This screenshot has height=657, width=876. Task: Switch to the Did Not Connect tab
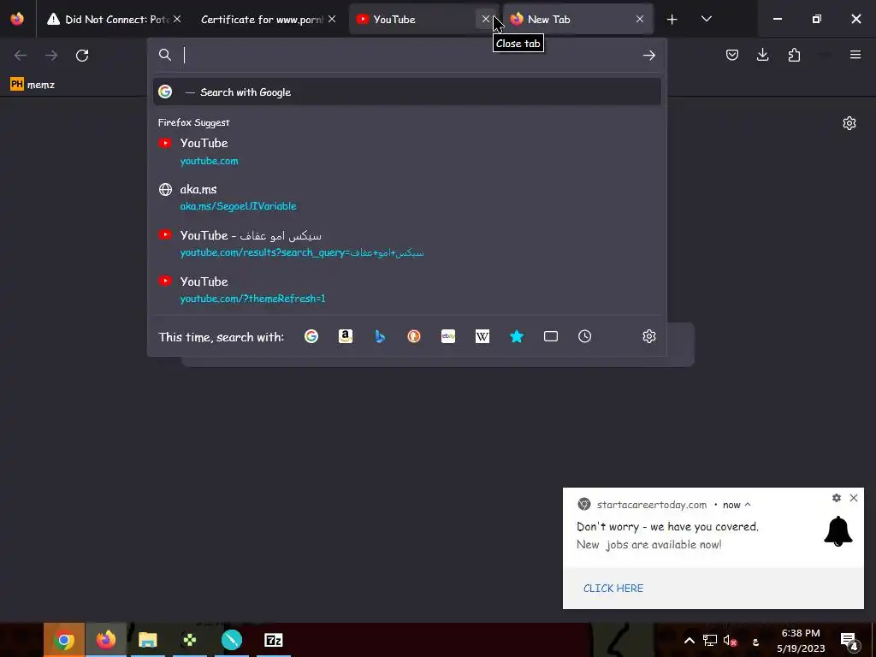pyautogui.click(x=114, y=19)
